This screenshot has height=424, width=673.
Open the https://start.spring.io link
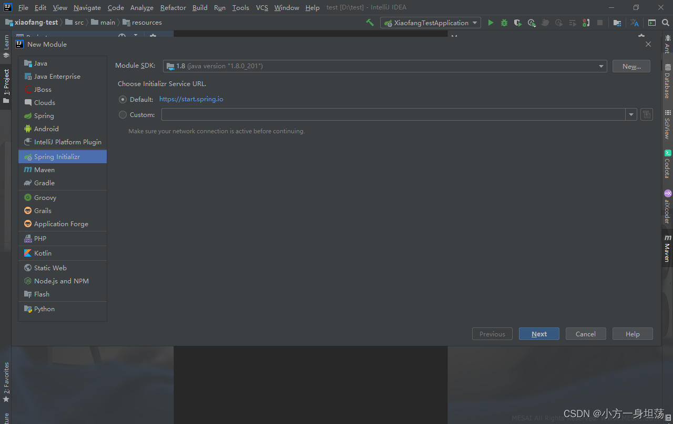click(x=191, y=99)
